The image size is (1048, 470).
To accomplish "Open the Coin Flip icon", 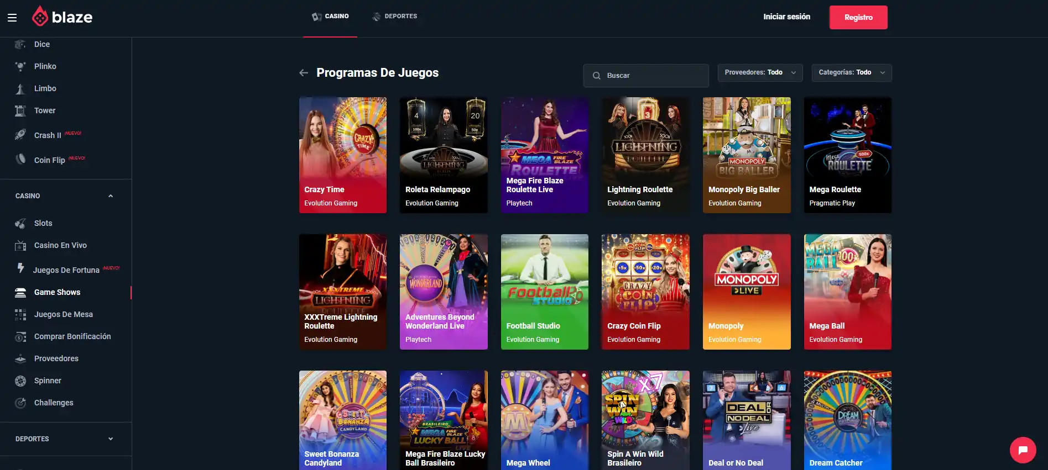I will [x=20, y=160].
